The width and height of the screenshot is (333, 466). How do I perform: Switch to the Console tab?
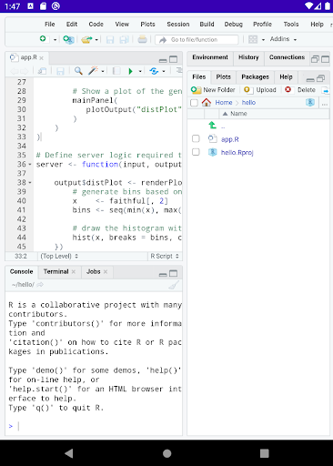[x=21, y=271]
